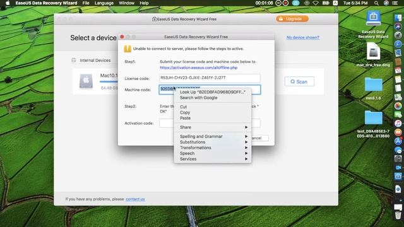Open the File menu
The width and height of the screenshot is (404, 227).
[x=86, y=3]
